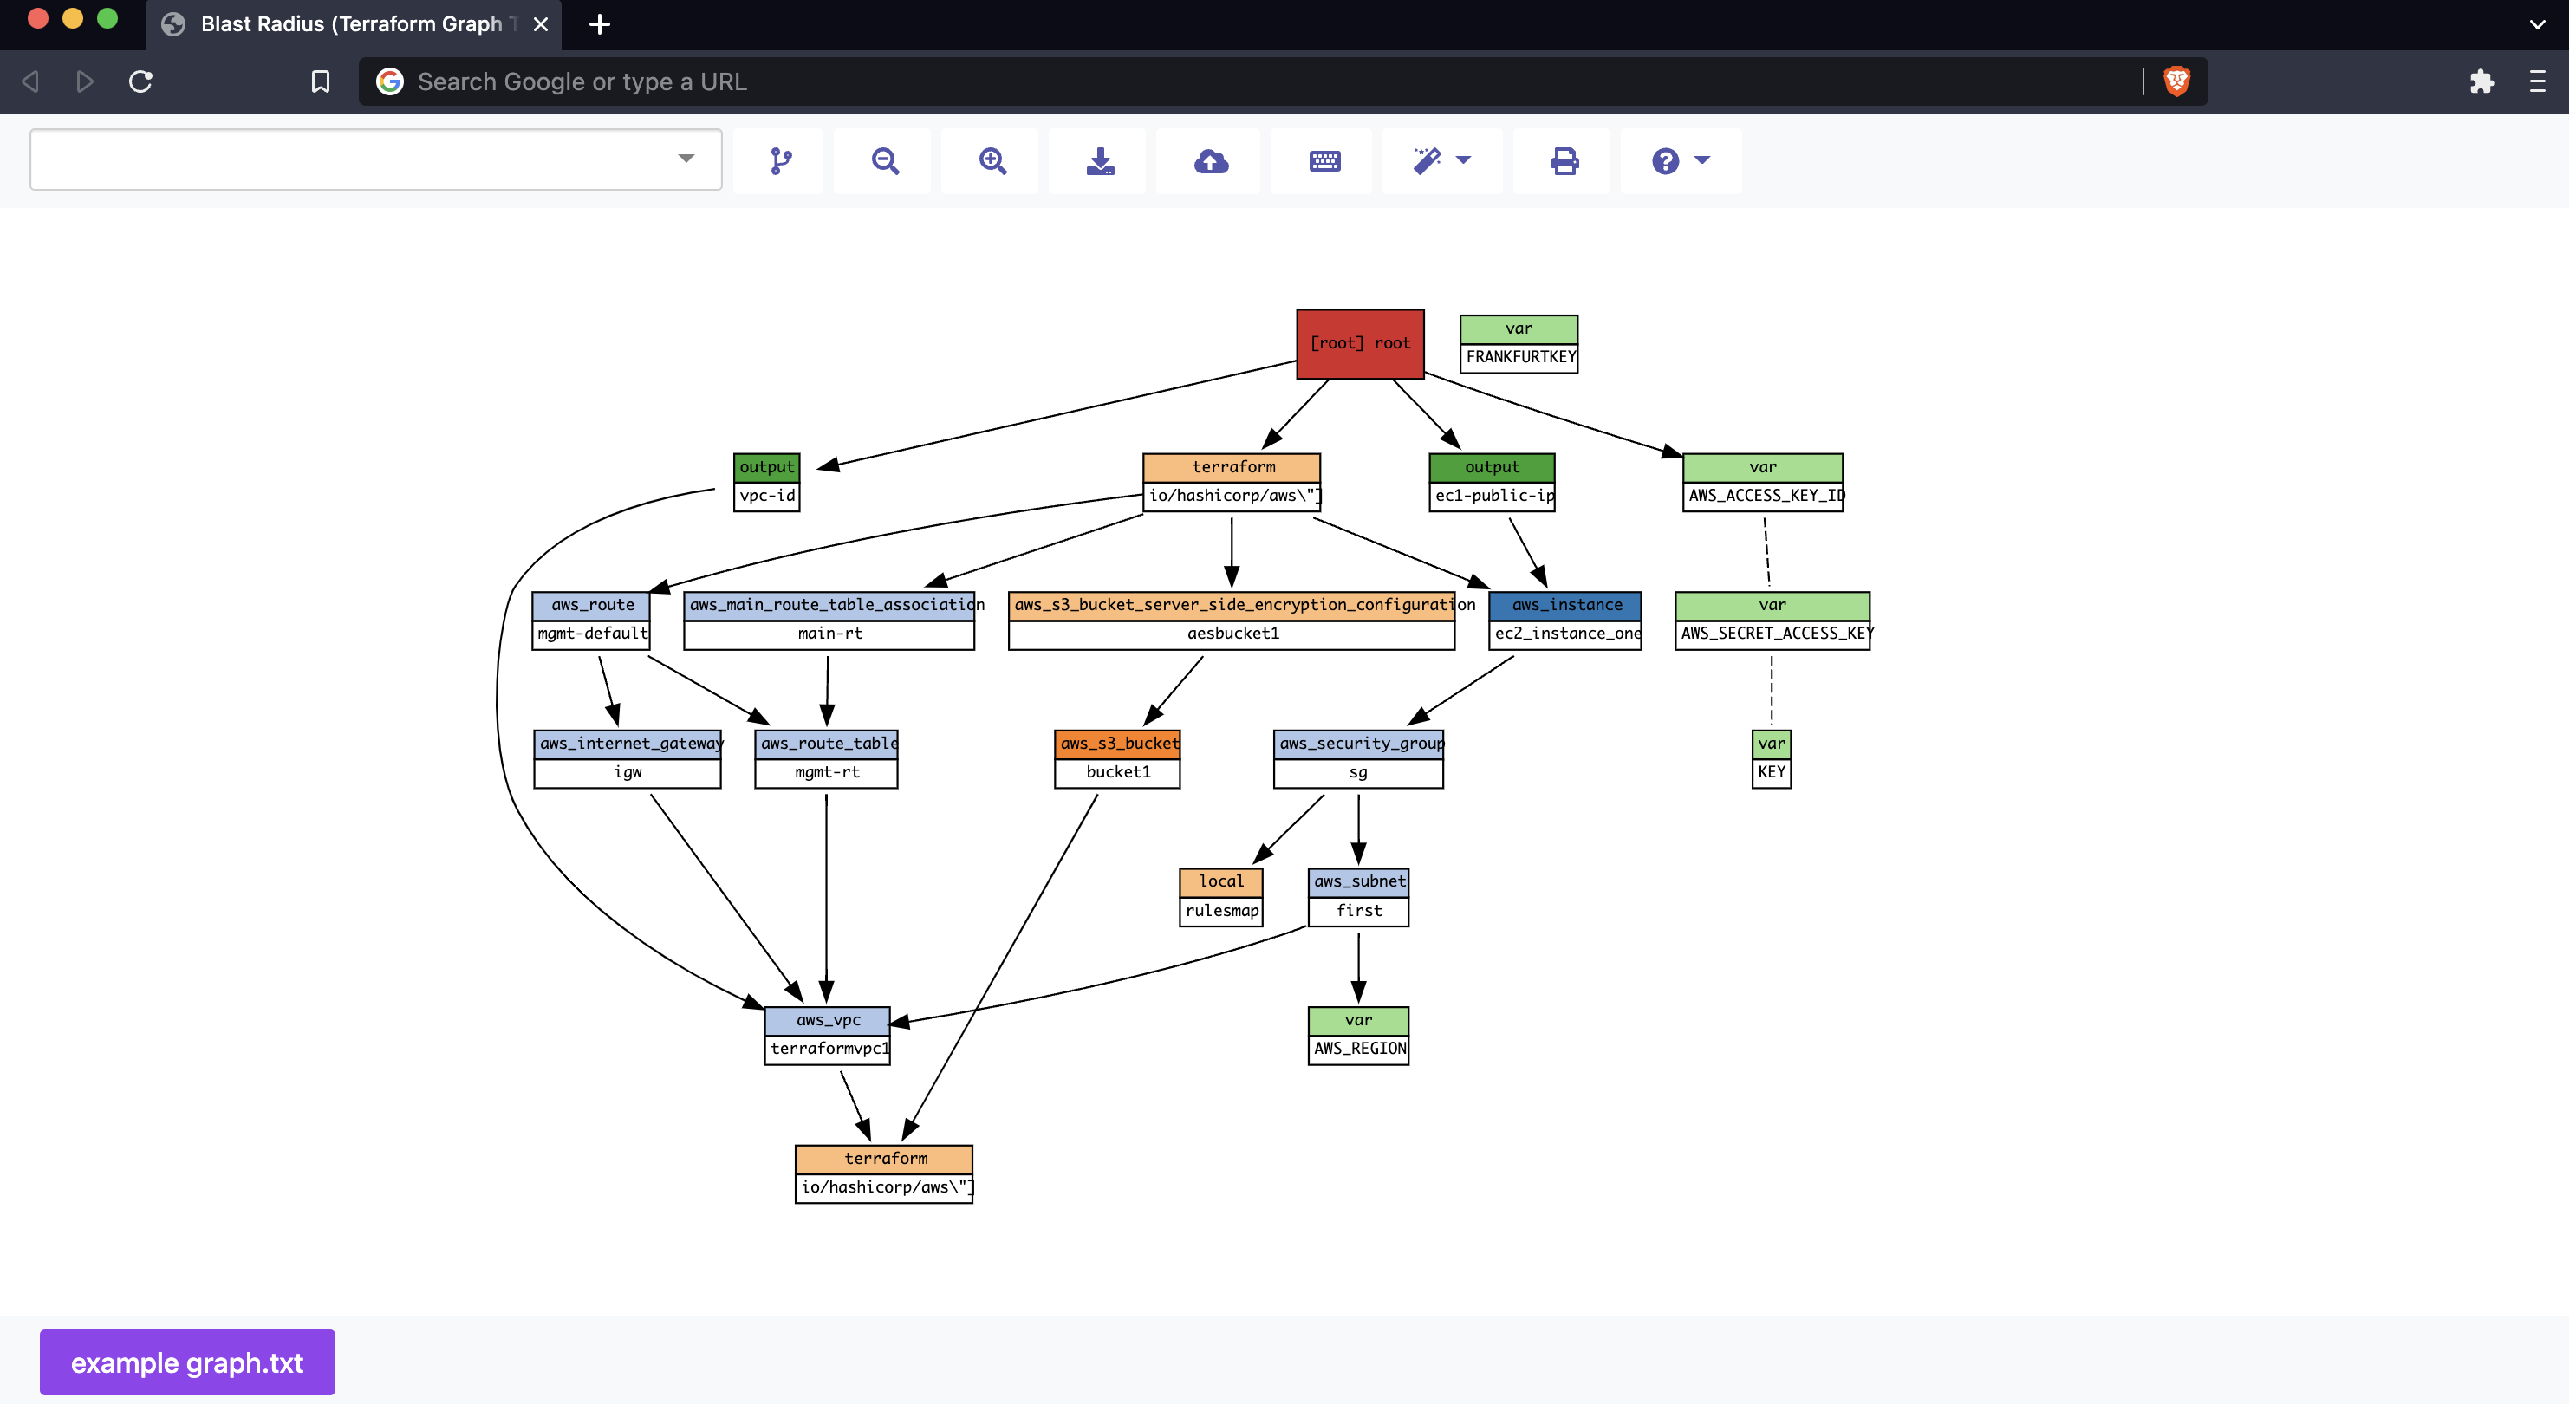The width and height of the screenshot is (2569, 1404).
Task: Open a new browser tab
Action: (x=600, y=24)
